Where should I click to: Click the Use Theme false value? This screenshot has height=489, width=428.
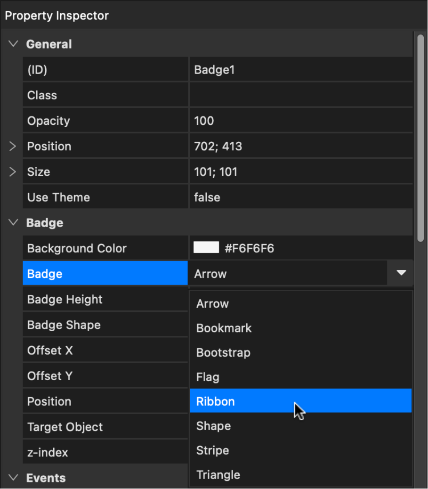(x=300, y=197)
